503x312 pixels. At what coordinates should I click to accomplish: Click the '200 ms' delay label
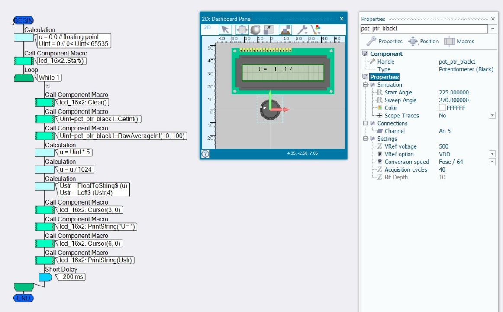coord(72,277)
